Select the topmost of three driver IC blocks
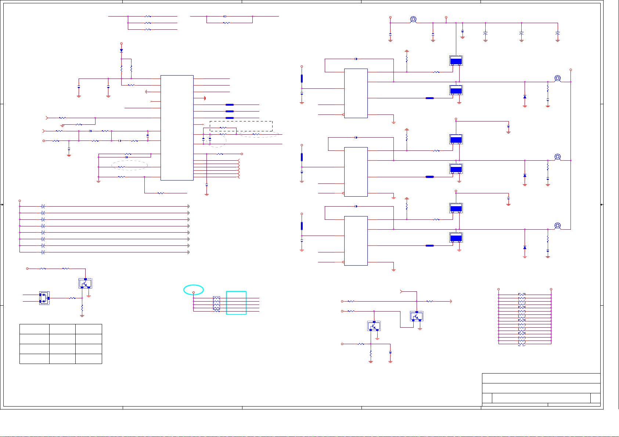 pos(356,93)
